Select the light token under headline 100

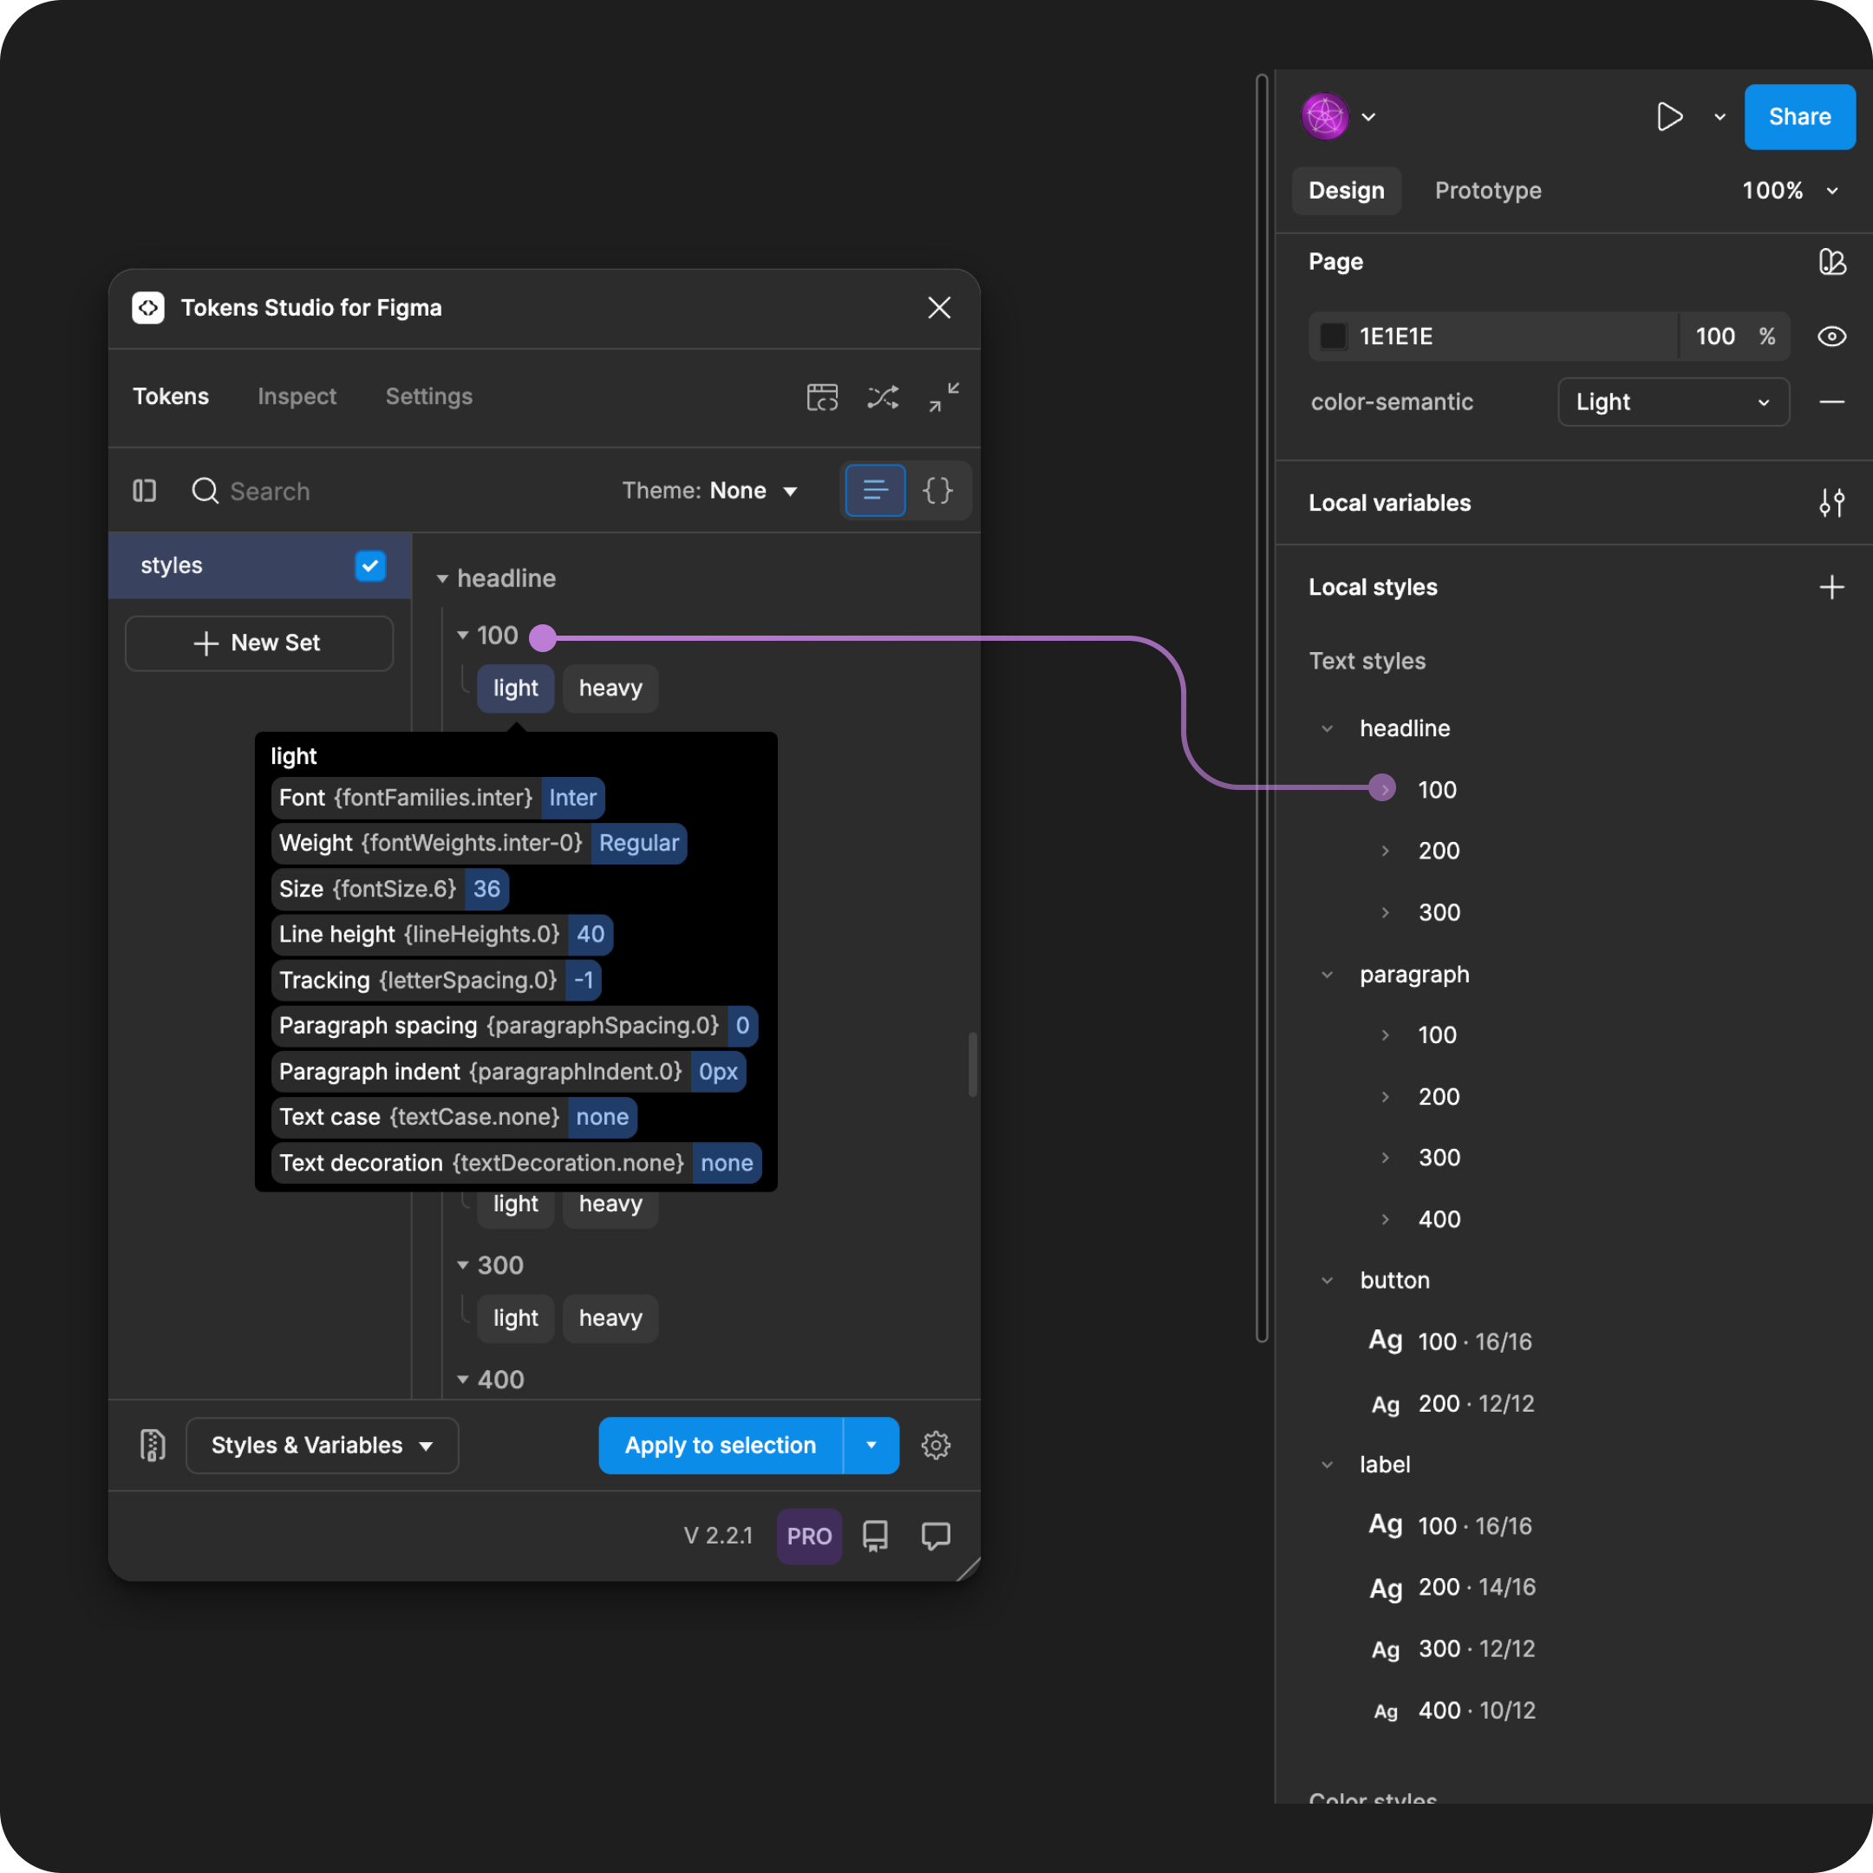coord(516,689)
